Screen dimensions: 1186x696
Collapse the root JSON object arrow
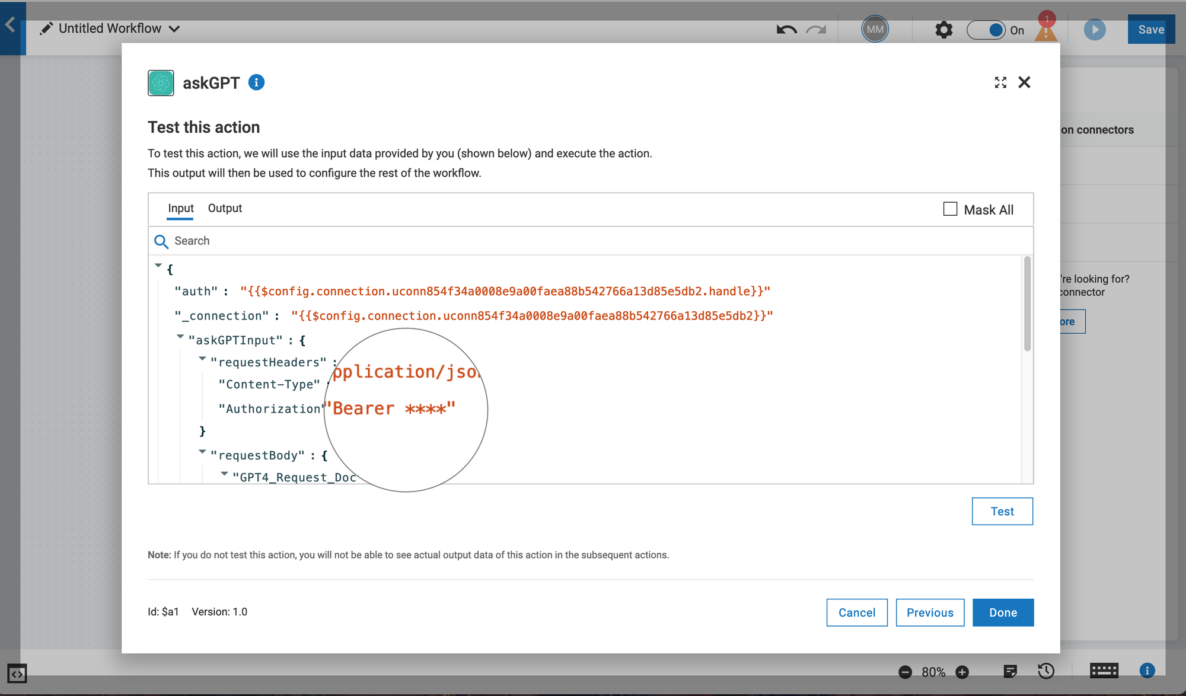click(158, 266)
